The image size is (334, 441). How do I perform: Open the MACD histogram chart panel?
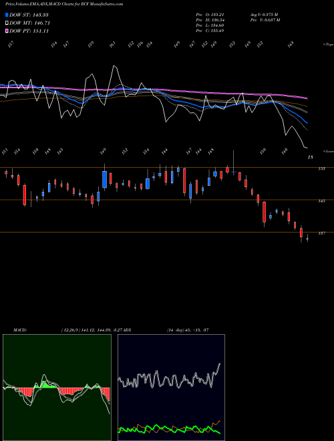[x=57, y=388]
